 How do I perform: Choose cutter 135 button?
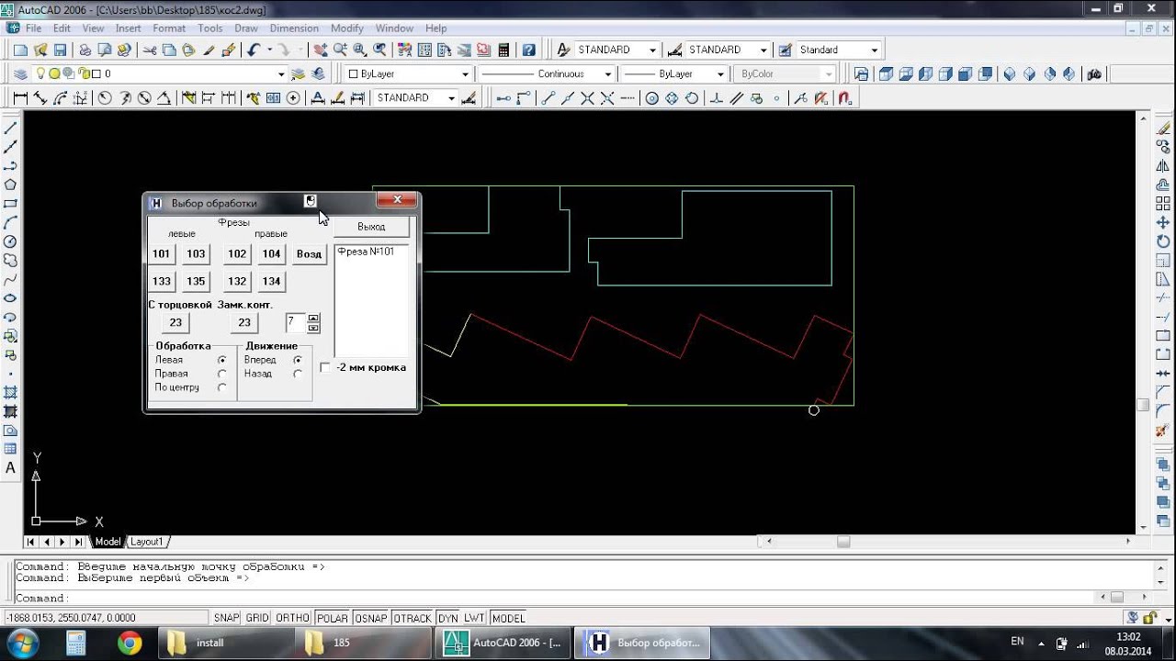(196, 282)
